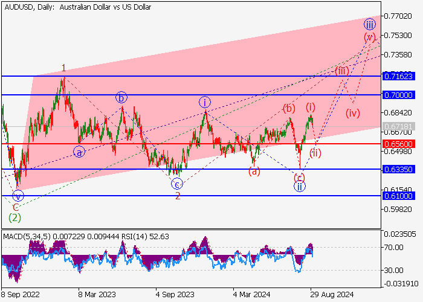
Task: Click the 0.75300 price axis value
Action: [x=398, y=35]
